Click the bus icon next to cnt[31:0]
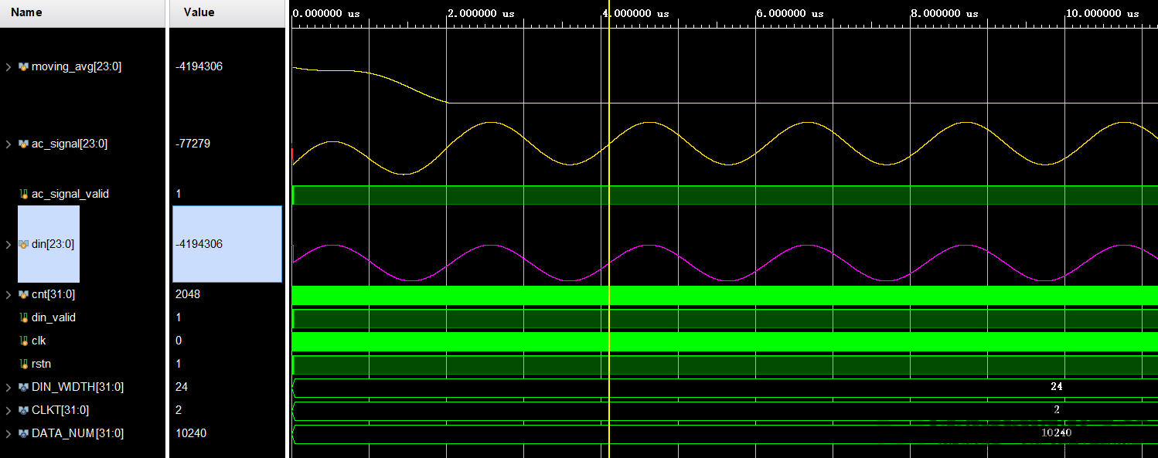Screen dimensions: 1158x458 click(22, 294)
